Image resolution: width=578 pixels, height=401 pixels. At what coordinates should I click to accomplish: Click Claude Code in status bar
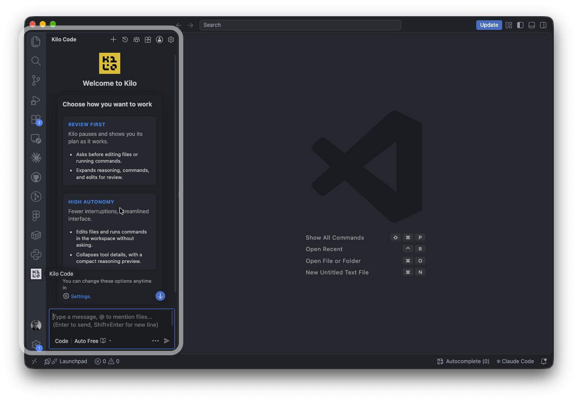[515, 361]
